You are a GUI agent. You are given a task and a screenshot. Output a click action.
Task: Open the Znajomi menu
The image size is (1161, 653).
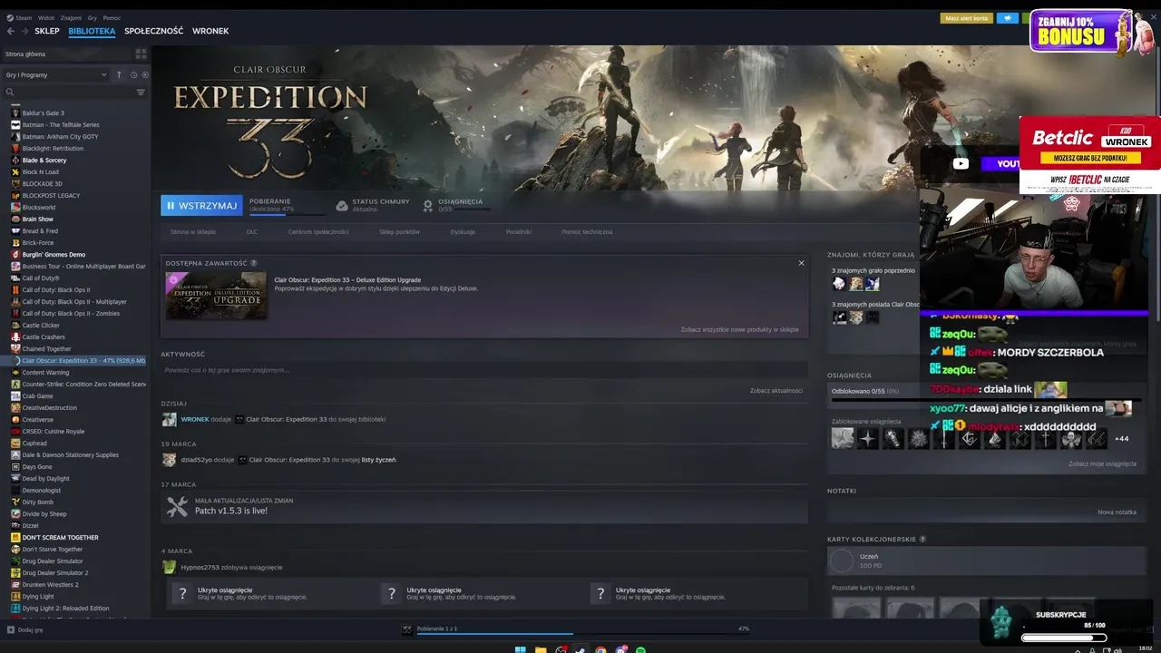click(x=71, y=17)
